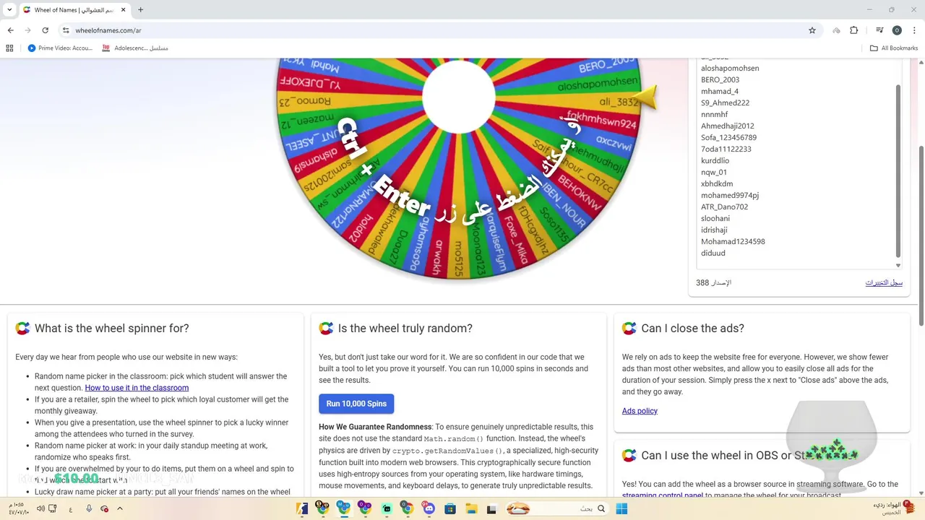The image size is (925, 520).
Task: Open Chrome's three-dot menu
Action: point(913,30)
